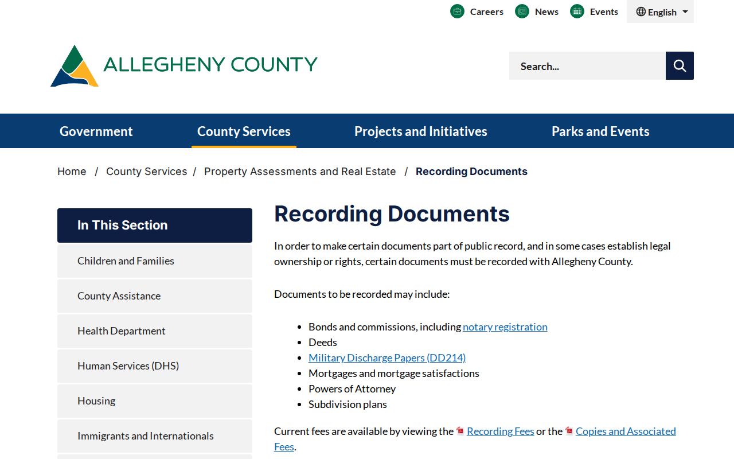Click the Allegheny County logo
Image resolution: width=734 pixels, height=459 pixels.
(184, 65)
